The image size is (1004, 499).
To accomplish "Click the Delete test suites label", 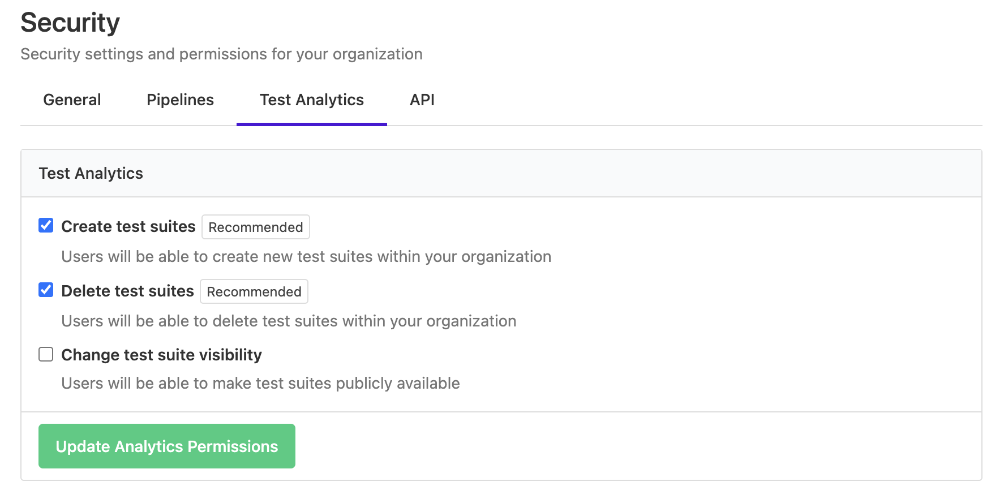I will pyautogui.click(x=128, y=291).
